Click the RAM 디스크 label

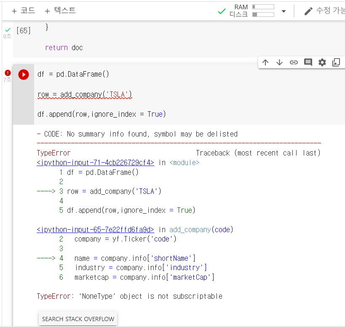click(239, 11)
